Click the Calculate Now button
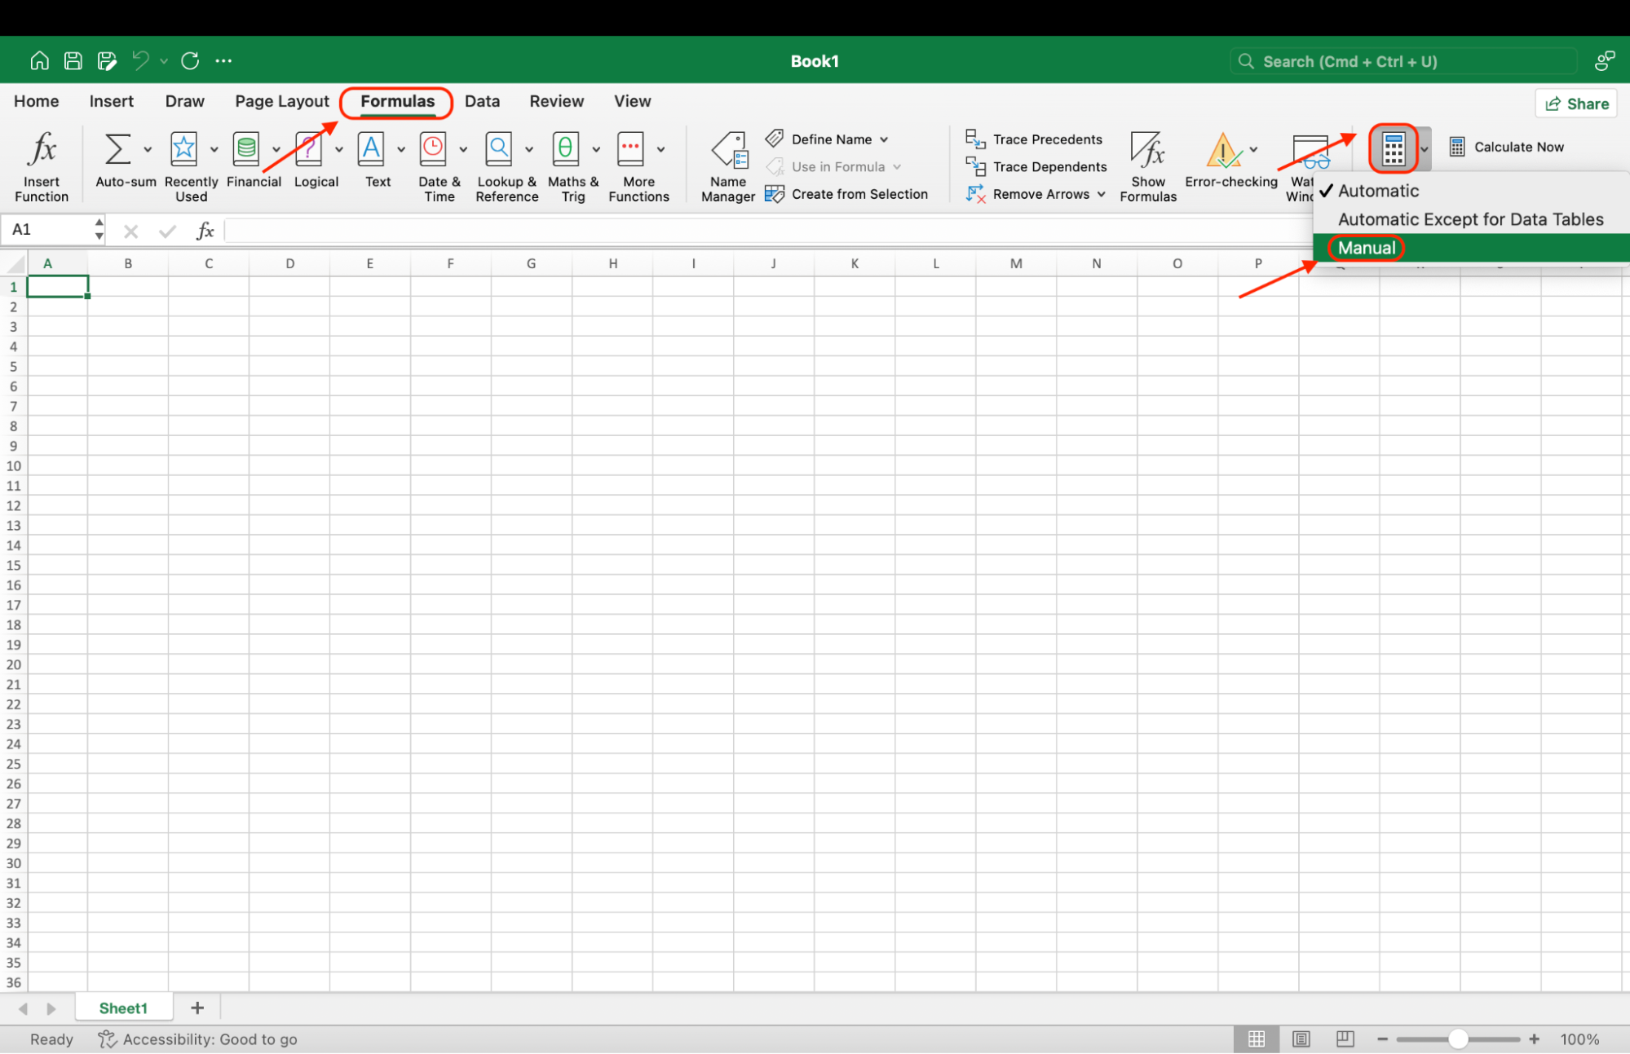 tap(1508, 147)
